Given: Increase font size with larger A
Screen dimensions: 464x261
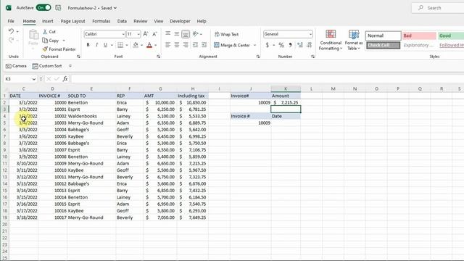Looking at the screenshot, I should (146, 34).
